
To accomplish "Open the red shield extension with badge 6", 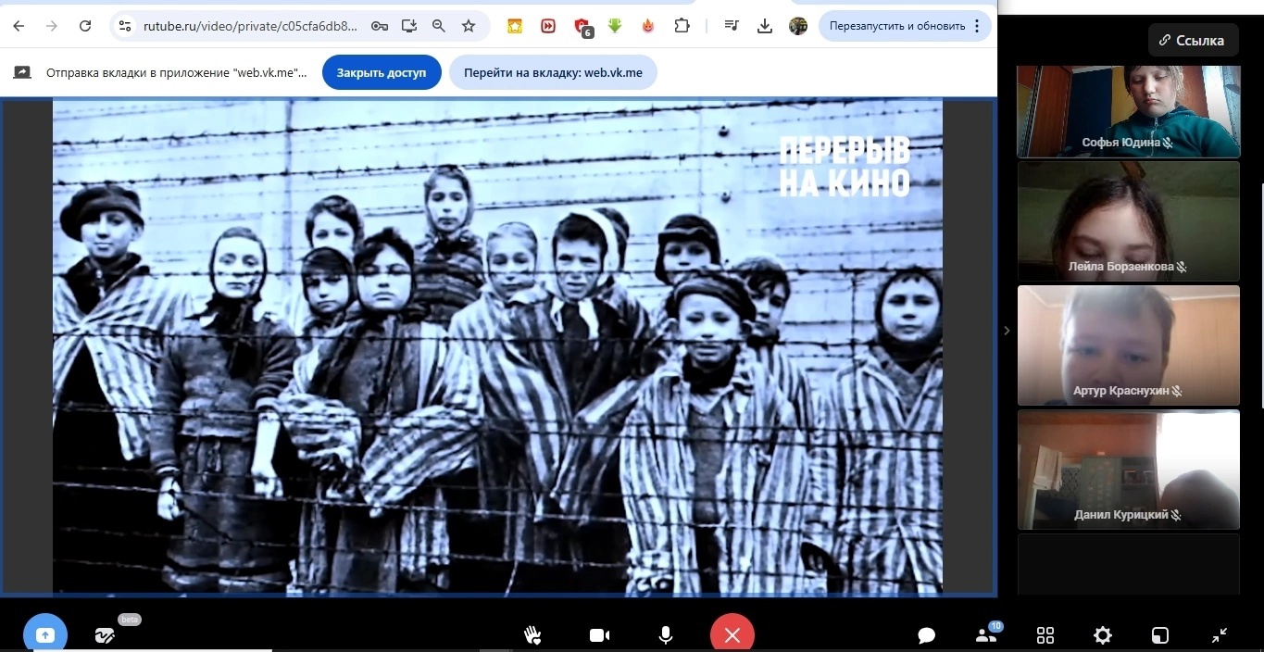I will tap(582, 27).
